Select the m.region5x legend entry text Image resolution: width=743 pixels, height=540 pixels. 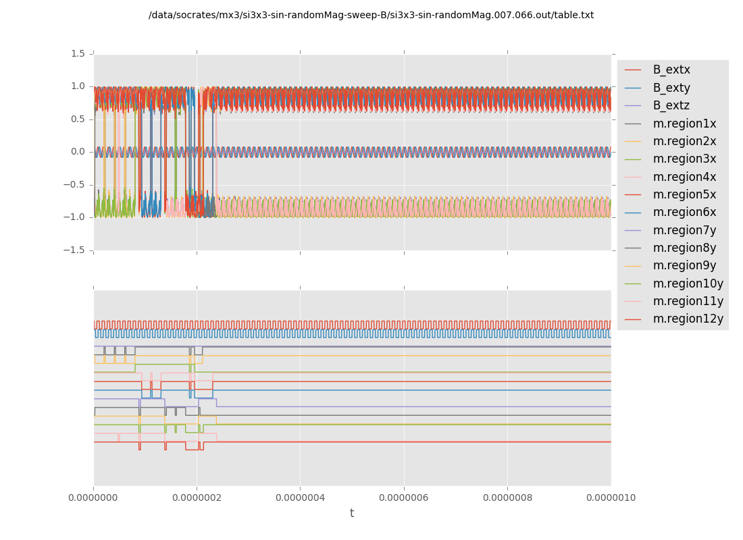tap(684, 194)
